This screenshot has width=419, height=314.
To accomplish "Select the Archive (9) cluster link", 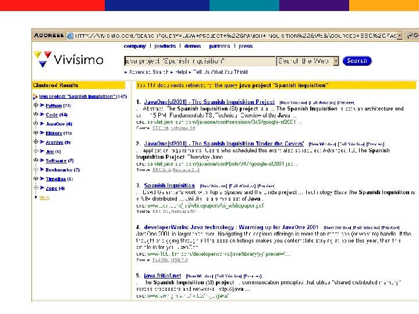I will pos(58,142).
